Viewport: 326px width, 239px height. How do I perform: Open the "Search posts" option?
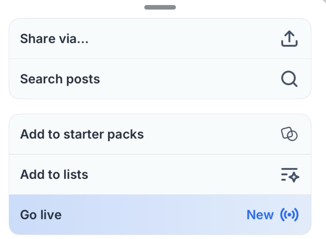(60, 79)
